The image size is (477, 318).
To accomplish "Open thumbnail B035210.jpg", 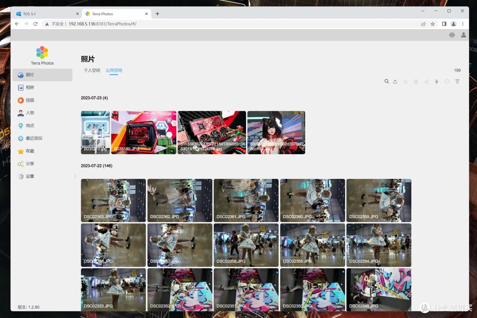I will click(95, 132).
